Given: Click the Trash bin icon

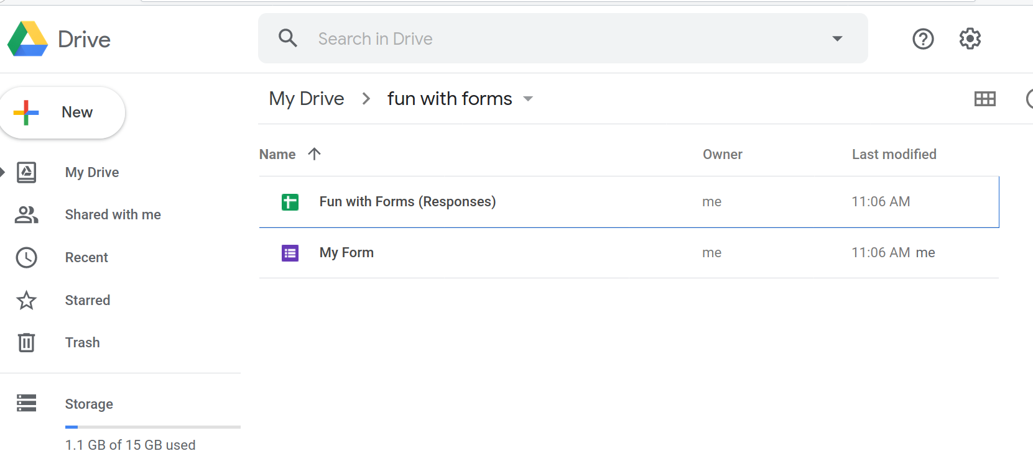Looking at the screenshot, I should [x=26, y=342].
